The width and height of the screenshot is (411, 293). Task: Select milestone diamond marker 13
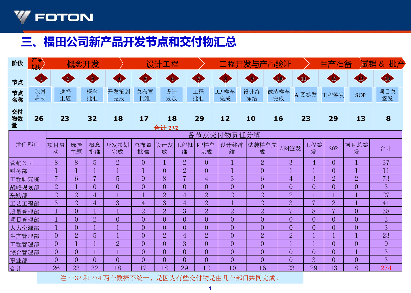pos(361,78)
